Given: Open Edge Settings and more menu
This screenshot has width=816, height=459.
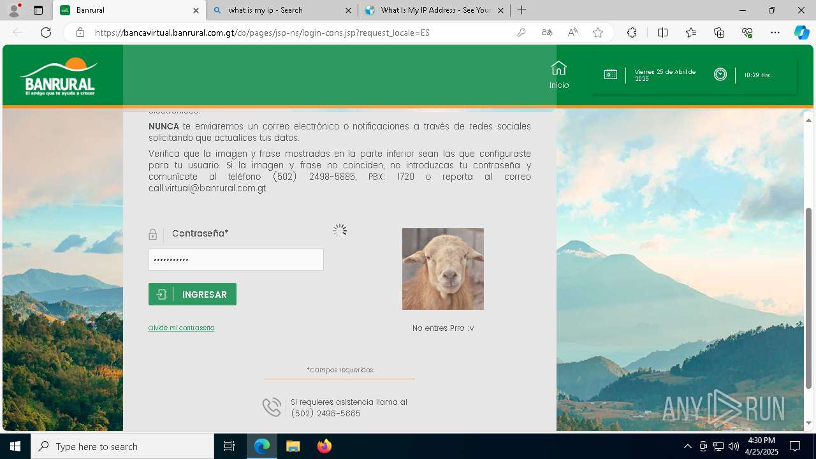Looking at the screenshot, I should [x=775, y=33].
